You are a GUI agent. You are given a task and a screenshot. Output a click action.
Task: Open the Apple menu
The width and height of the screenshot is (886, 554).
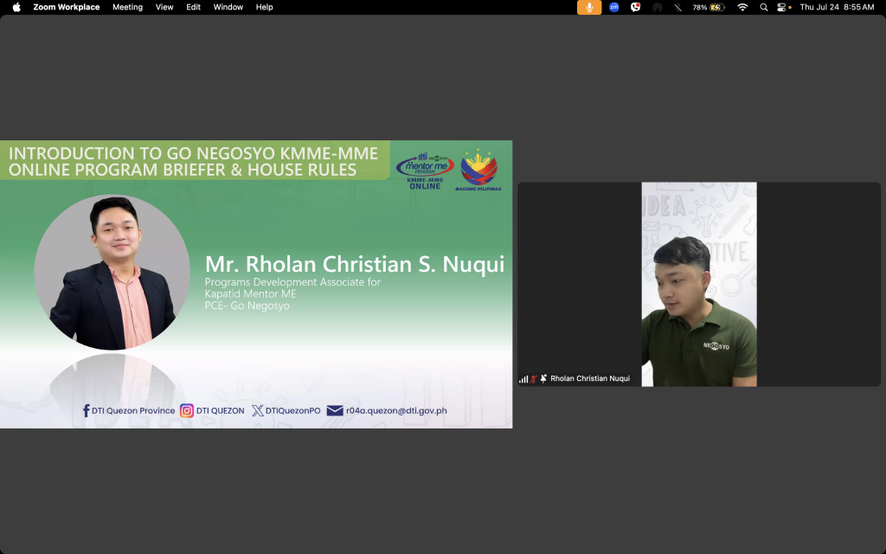(16, 7)
